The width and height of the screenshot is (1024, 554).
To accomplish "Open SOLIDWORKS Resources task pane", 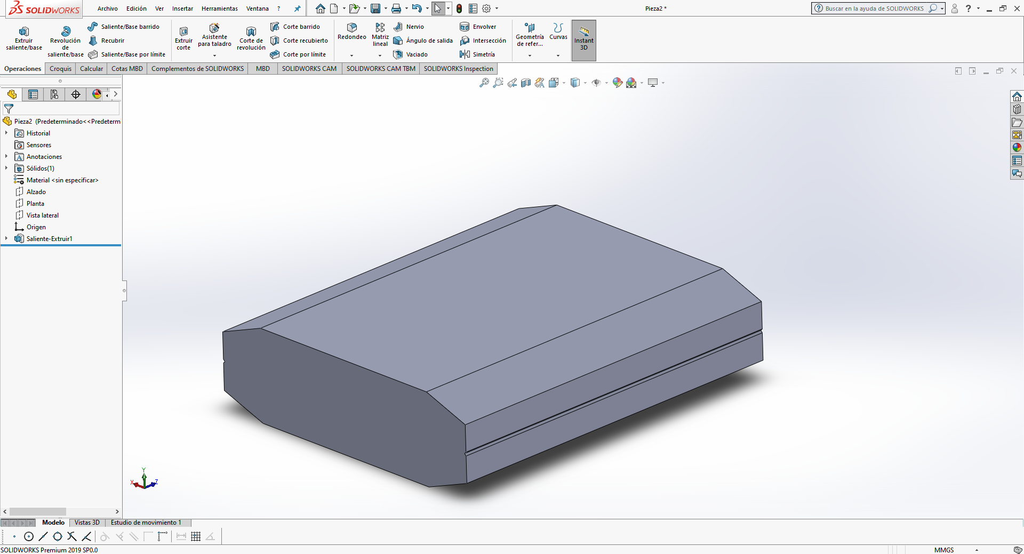I will point(1017,97).
